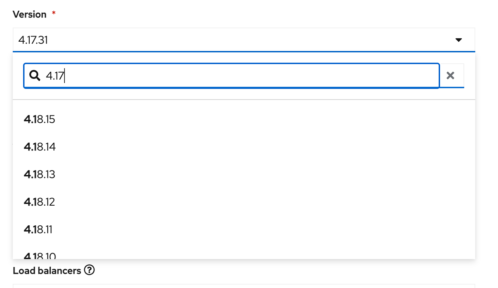498x288 pixels.
Task: Click the red required asterisk
Action: coord(53,14)
